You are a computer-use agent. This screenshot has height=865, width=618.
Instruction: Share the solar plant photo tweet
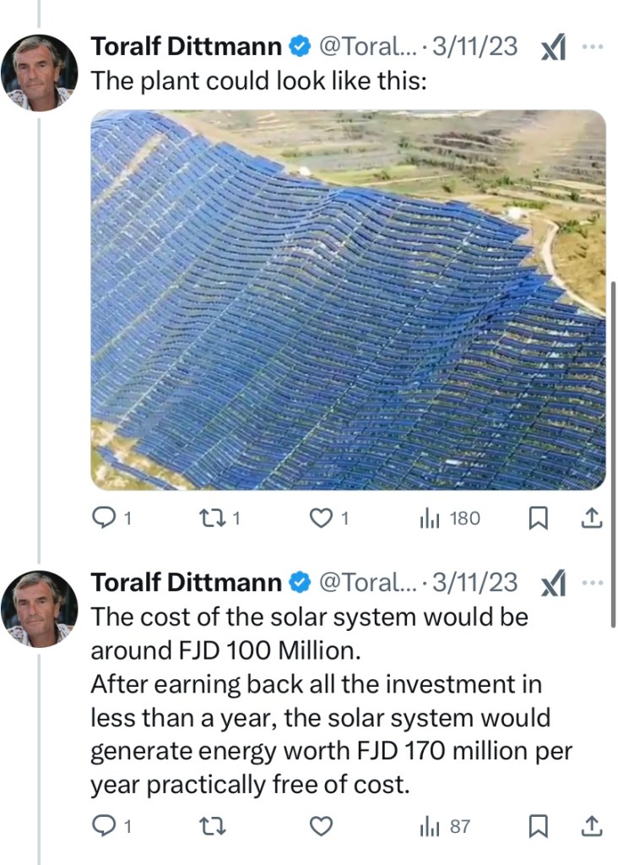click(x=593, y=518)
